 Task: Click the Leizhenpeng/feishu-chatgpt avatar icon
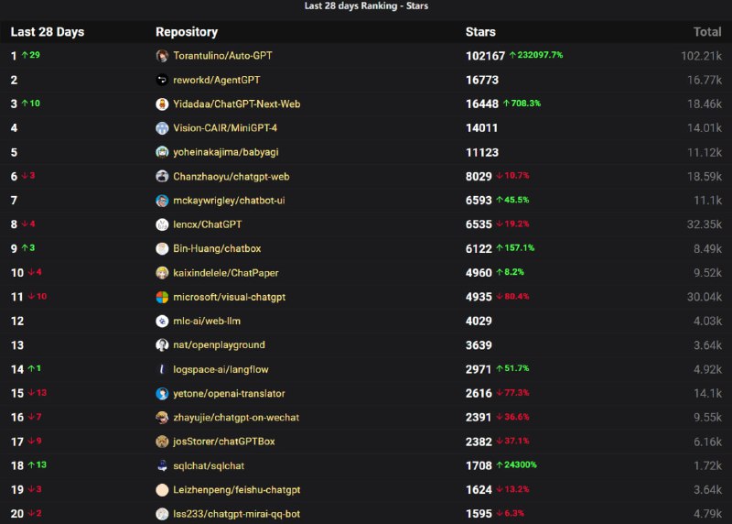(162, 490)
